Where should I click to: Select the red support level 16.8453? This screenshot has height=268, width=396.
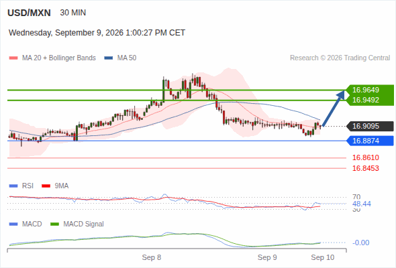tap(366, 168)
